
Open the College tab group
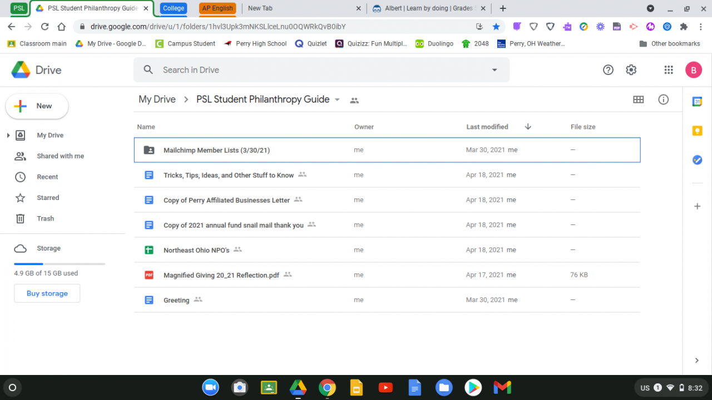(174, 8)
